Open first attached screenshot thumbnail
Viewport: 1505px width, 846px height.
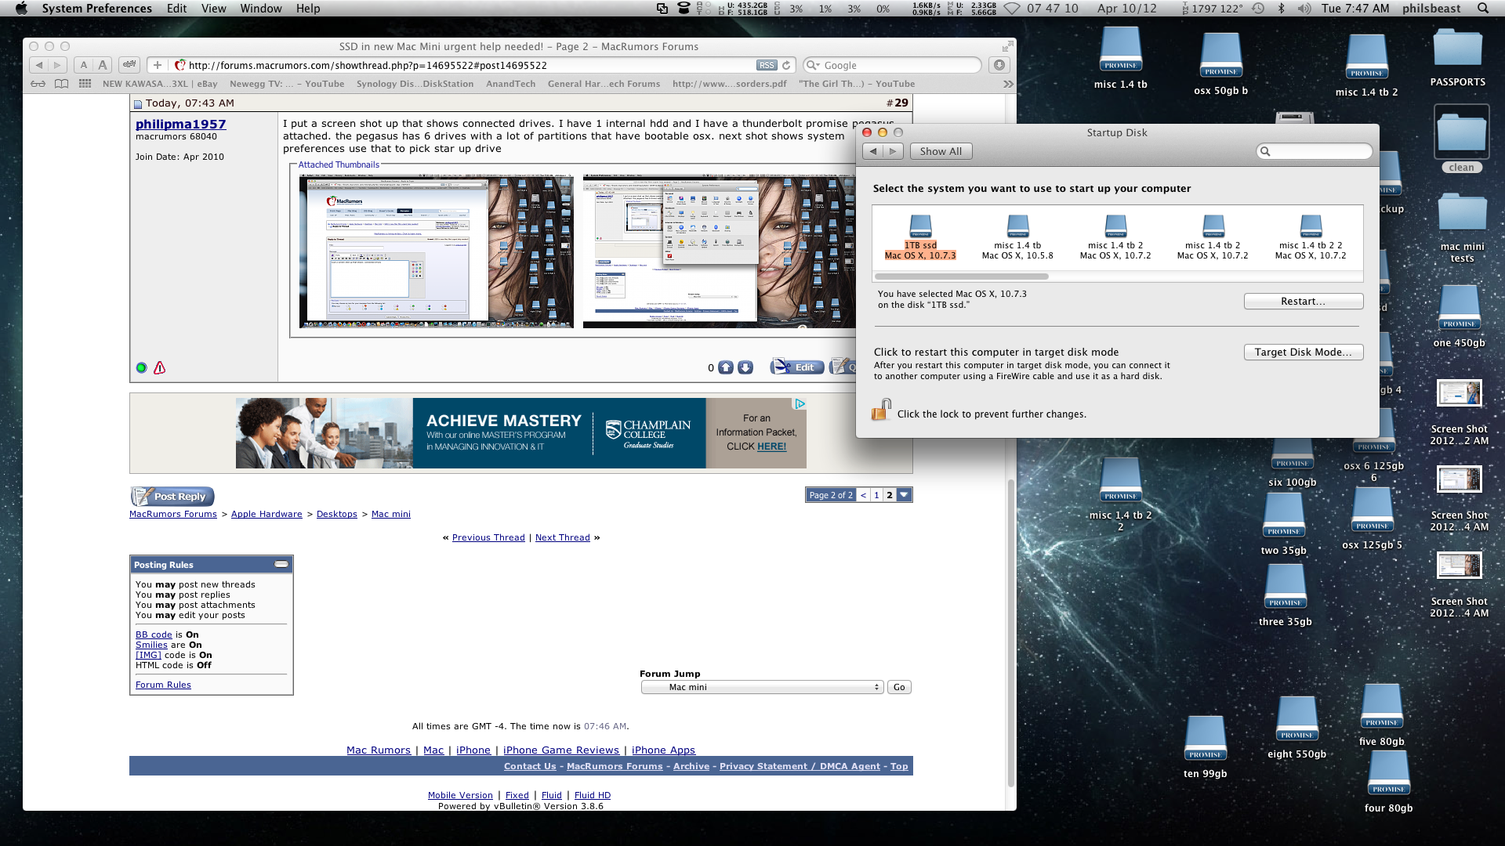[436, 251]
